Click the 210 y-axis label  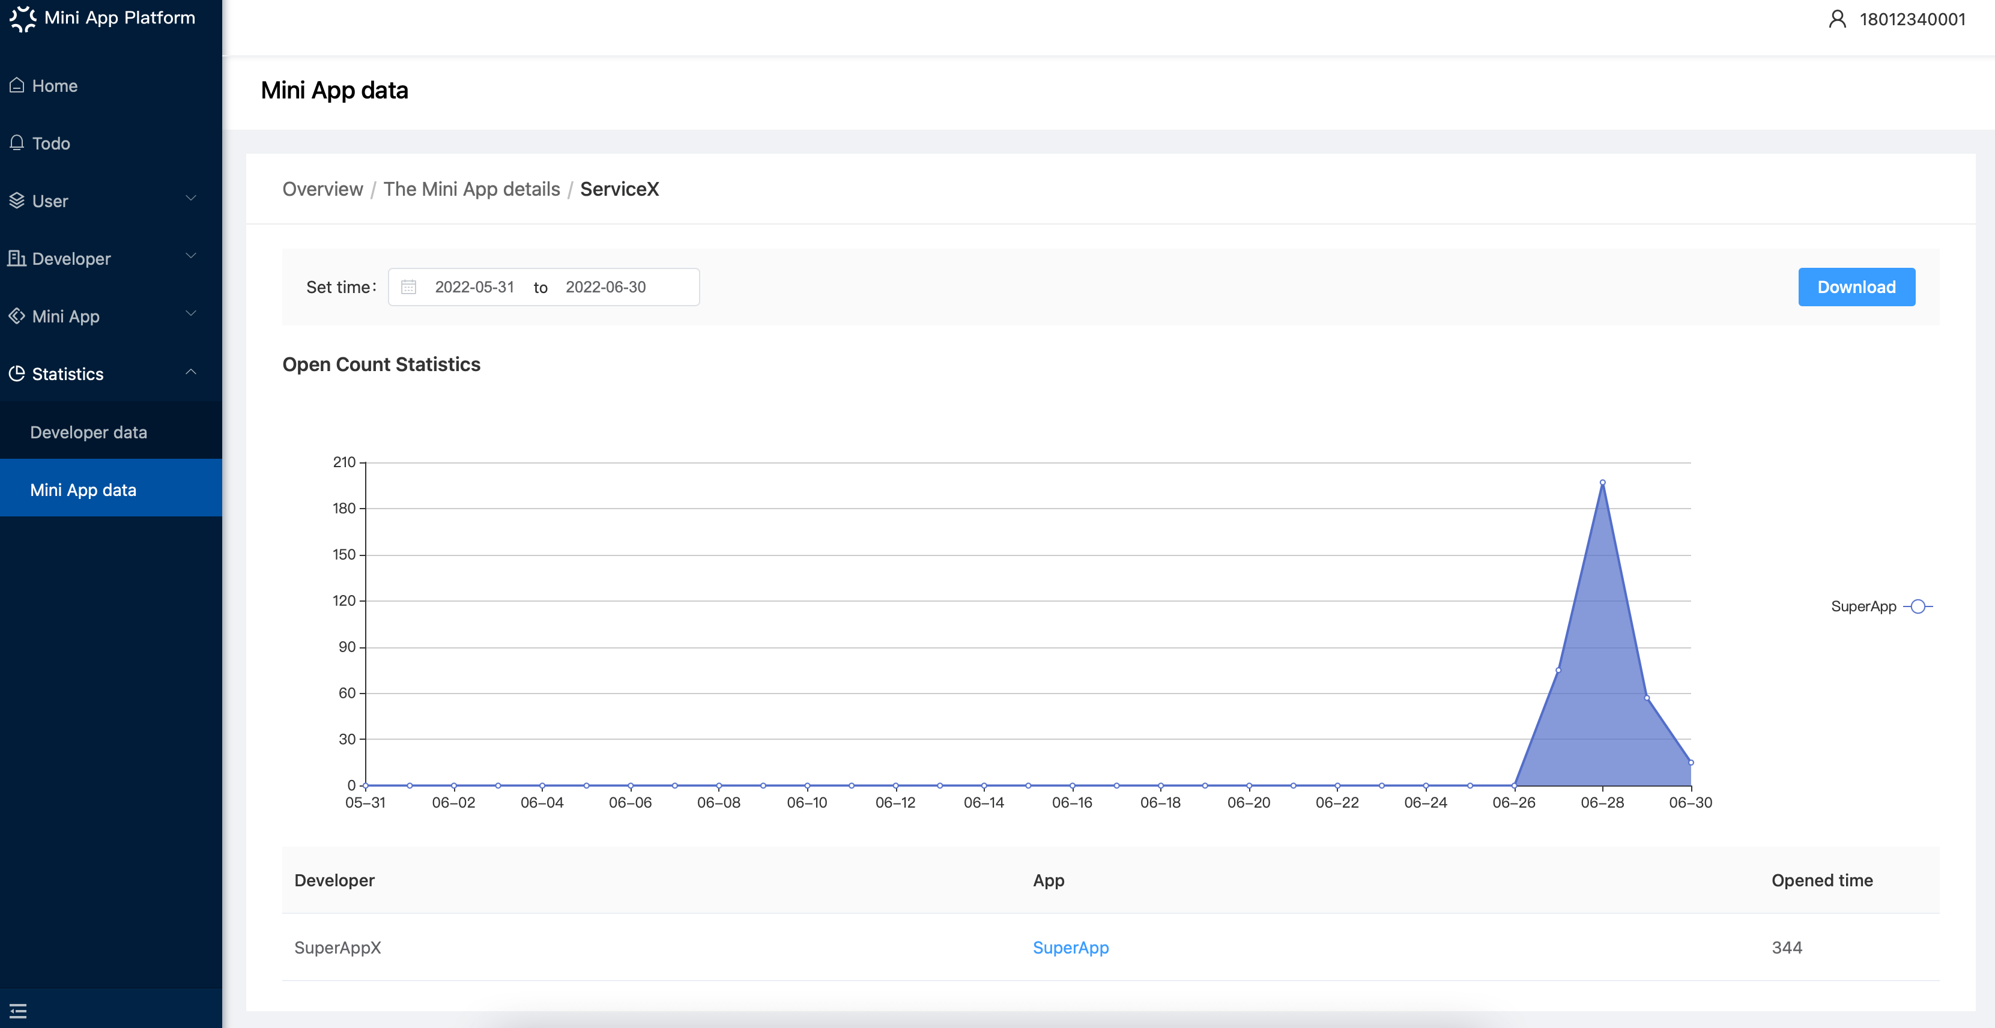344,462
